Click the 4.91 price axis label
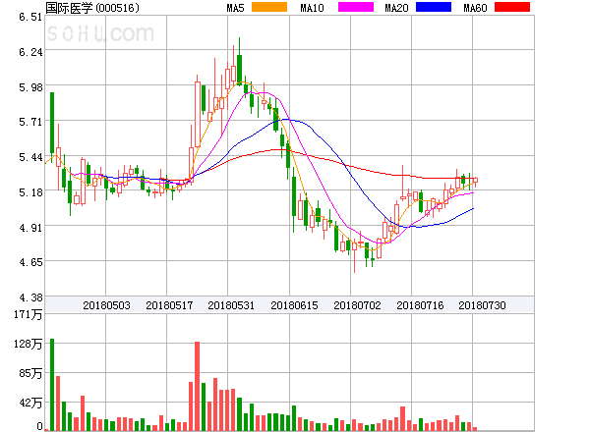 click(30, 227)
